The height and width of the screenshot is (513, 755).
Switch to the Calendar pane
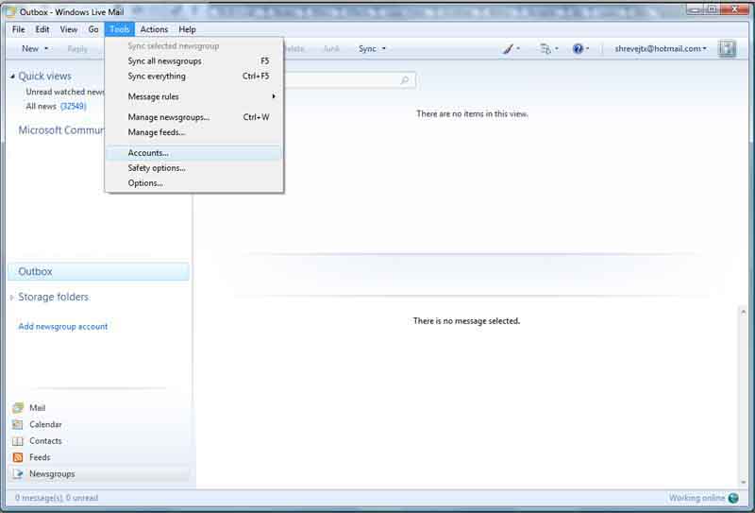[x=45, y=424]
